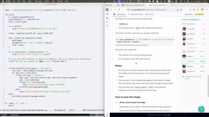Toggle the browser sidebar button
The height and width of the screenshot is (117, 209).
pyautogui.click(x=107, y=10)
